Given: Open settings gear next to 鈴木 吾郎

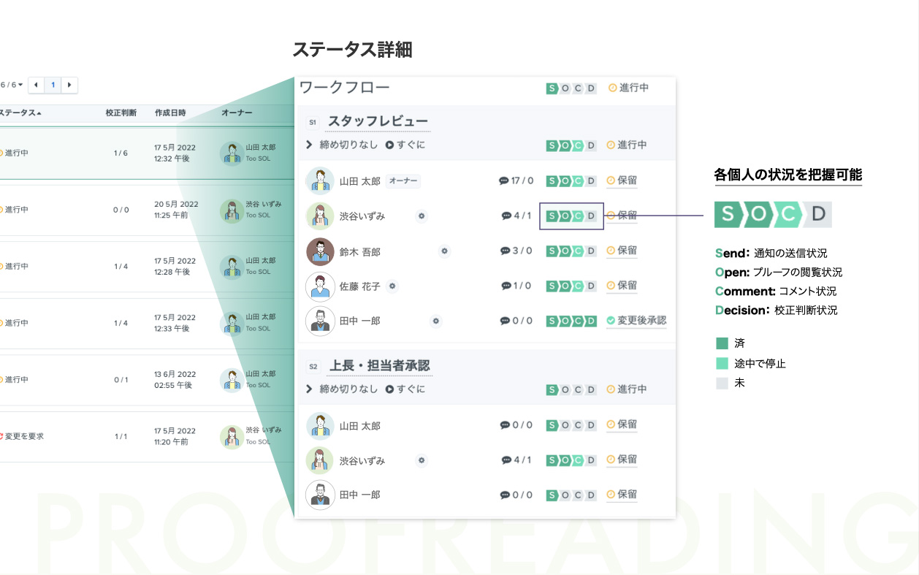Looking at the screenshot, I should (x=444, y=251).
